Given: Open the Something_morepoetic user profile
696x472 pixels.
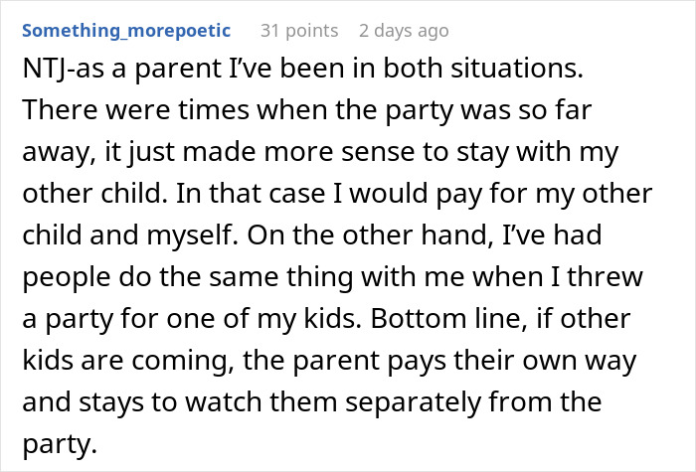Looking at the screenshot, I should pos(126,31).
